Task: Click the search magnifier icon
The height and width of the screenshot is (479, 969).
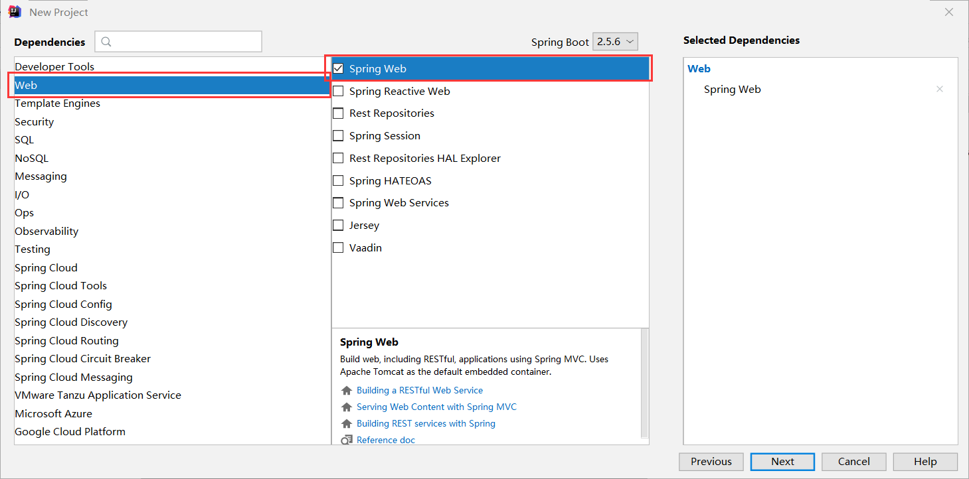Action: coord(106,42)
